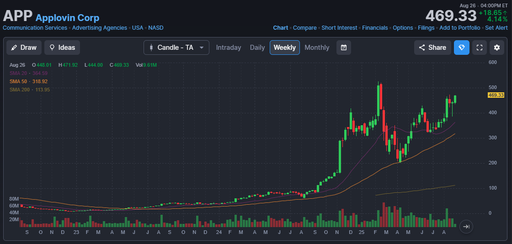Click Add to Portfolio link
The width and height of the screenshot is (512, 244).
[460, 28]
